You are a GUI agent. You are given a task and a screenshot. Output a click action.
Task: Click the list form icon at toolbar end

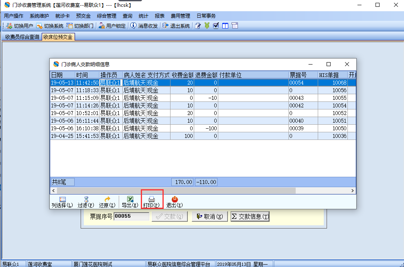pyautogui.click(x=235, y=26)
